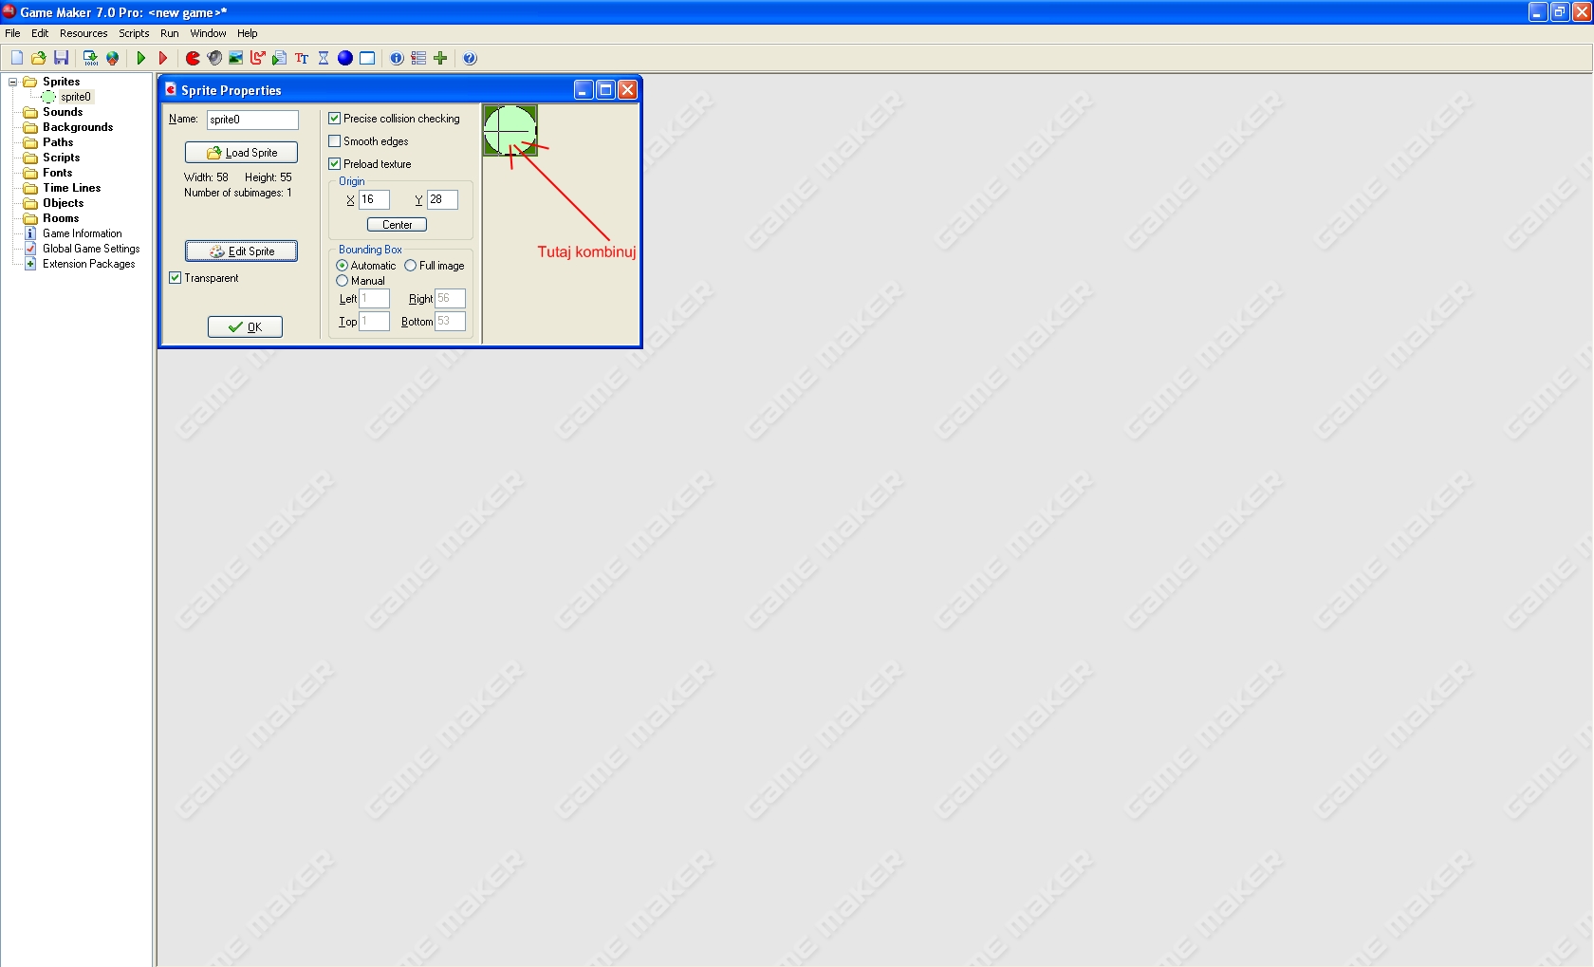Toggle Precise collision checking checkbox
Viewport: 1594px width, 967px height.
click(335, 119)
